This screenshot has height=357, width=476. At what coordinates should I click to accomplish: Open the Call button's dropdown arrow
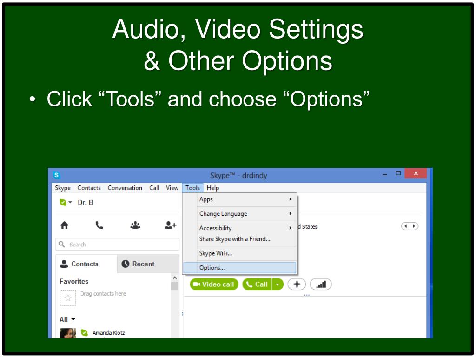pos(278,284)
